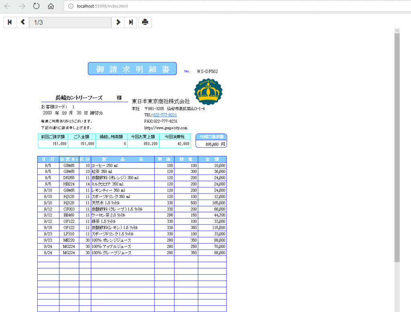Click slip number DK055
411x312 pixels.
69,178
